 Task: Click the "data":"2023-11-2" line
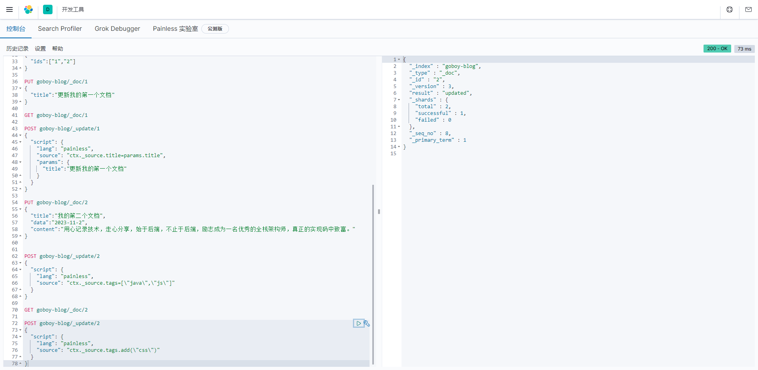click(59, 223)
